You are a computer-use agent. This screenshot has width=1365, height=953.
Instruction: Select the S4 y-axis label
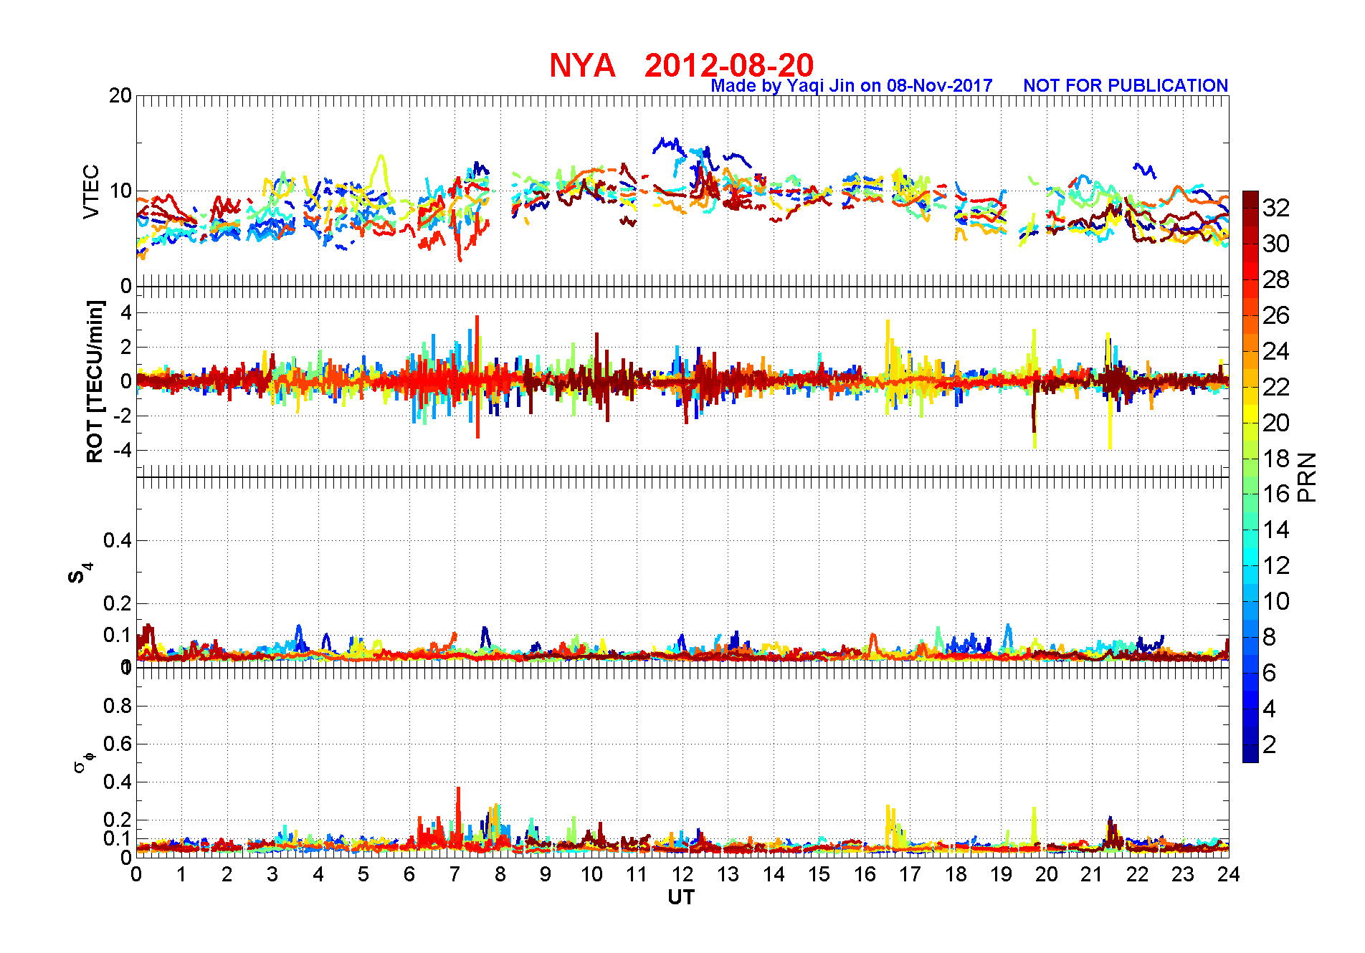(80, 573)
